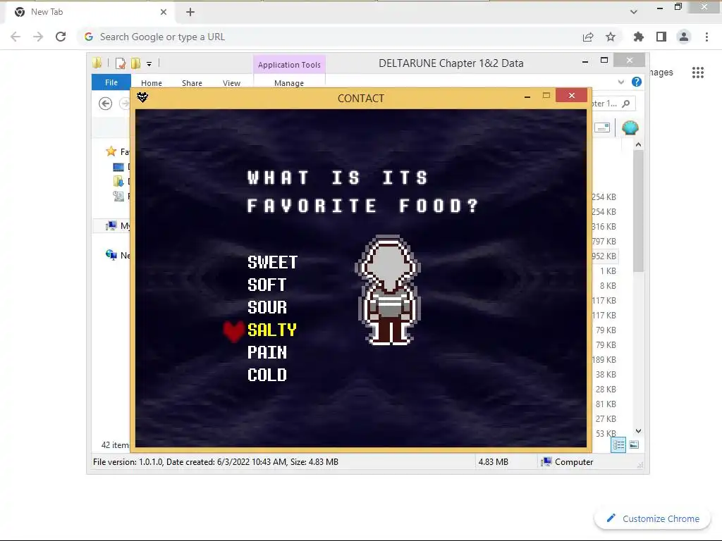
Task: Go back in Chrome
Action: click(16, 37)
